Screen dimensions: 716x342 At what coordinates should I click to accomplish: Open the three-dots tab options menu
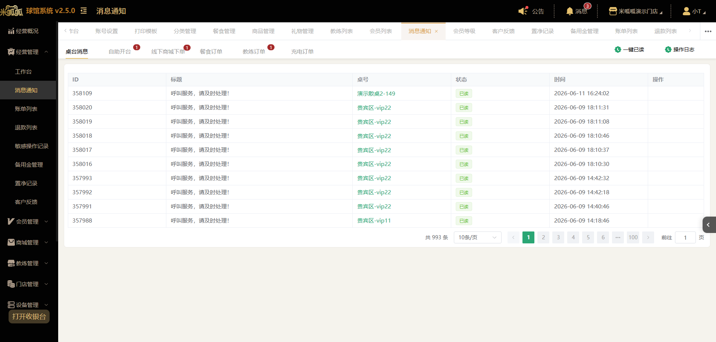point(708,31)
